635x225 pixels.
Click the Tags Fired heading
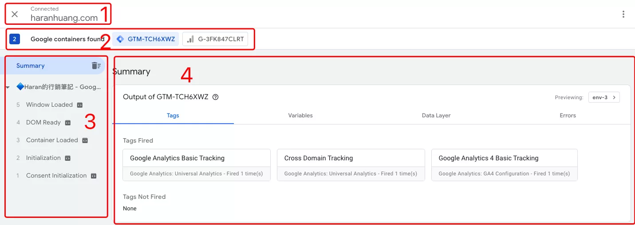pos(138,140)
